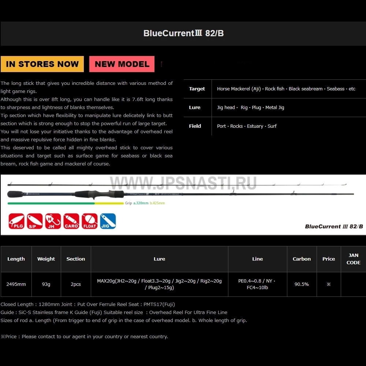Click the 90.5% carbon value
The height and width of the screenshot is (366, 366).
(x=302, y=284)
